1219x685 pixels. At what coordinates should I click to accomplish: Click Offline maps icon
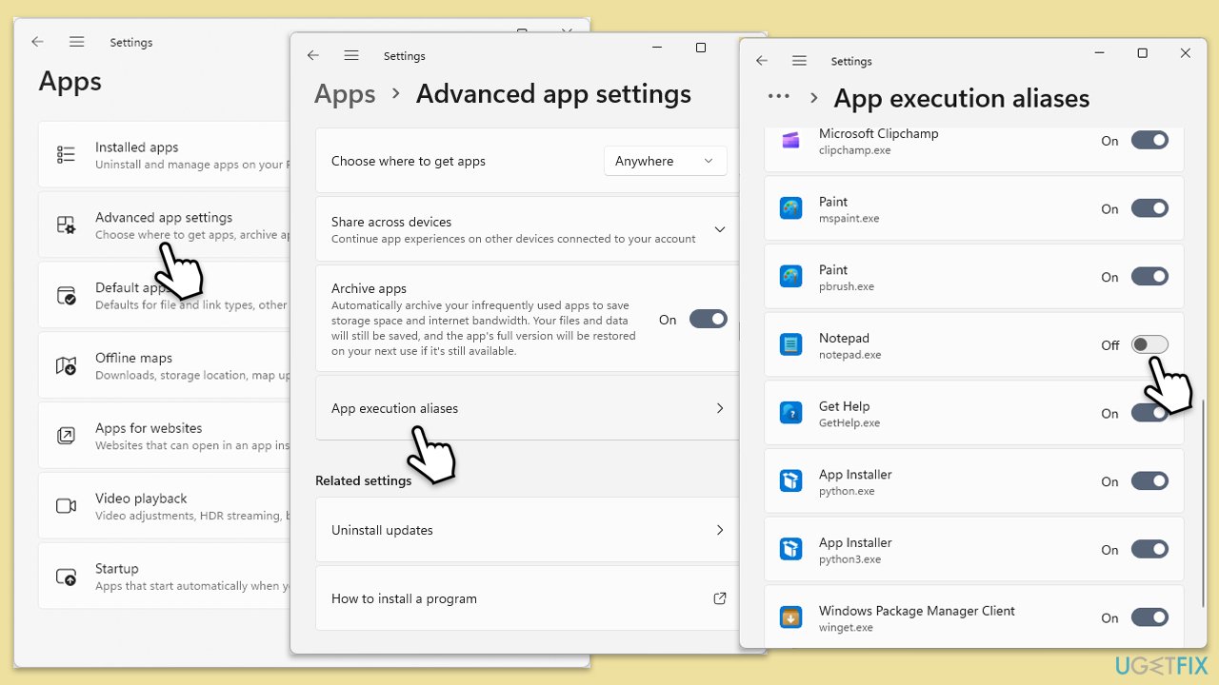(66, 365)
